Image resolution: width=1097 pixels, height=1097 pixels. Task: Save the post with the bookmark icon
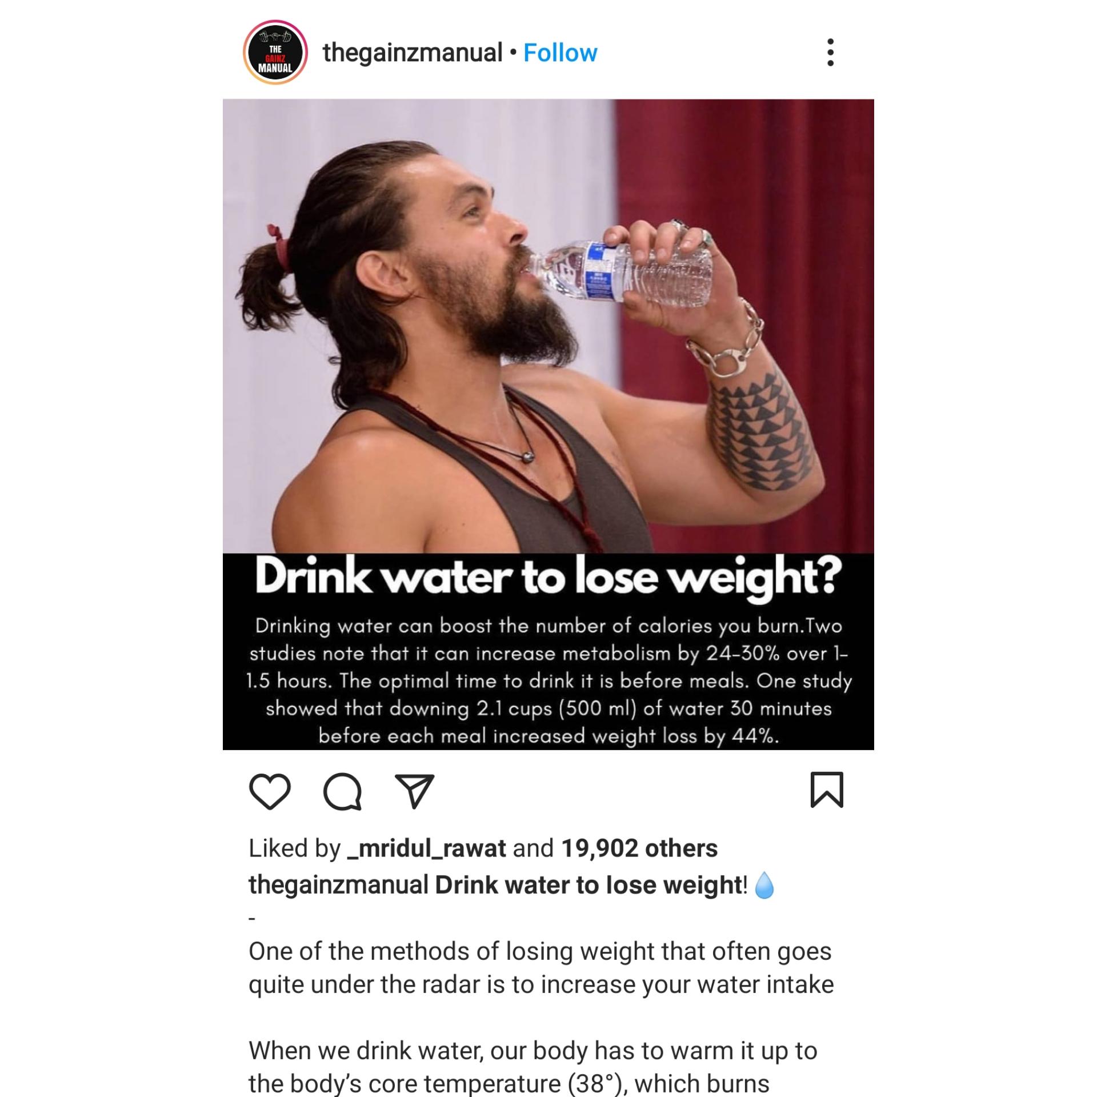827,790
